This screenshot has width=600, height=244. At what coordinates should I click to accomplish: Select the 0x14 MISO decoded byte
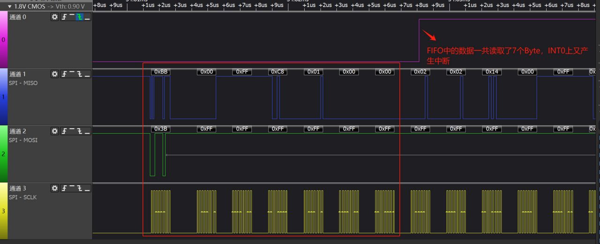point(492,72)
